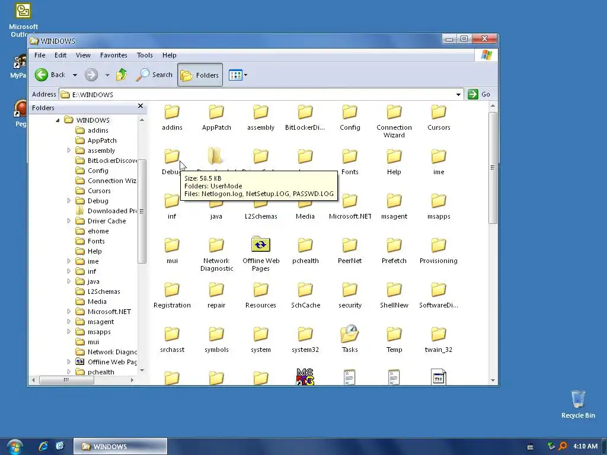Click Microsoft Outlook desktop shortcut
607x455 pixels.
coord(23,20)
